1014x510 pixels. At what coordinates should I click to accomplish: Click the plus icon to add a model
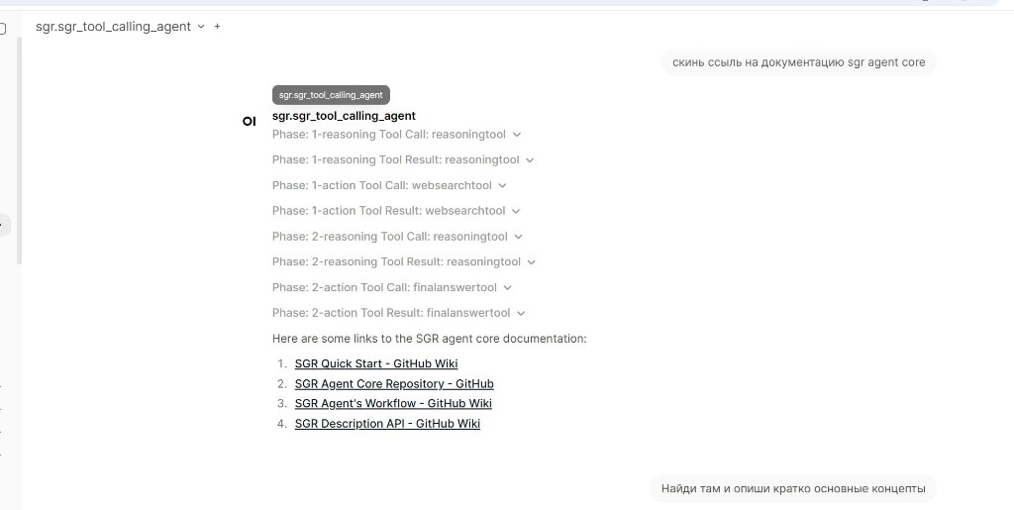click(x=218, y=27)
